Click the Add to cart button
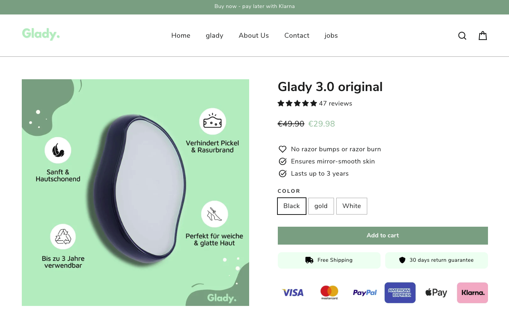The height and width of the screenshot is (309, 509). tap(383, 235)
